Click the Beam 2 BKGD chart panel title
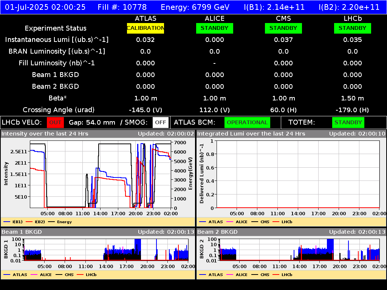Viewport: 387px width, 290px height. tap(217, 232)
